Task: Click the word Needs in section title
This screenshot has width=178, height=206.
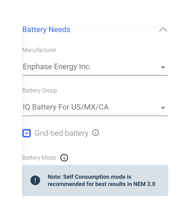Action: click(x=59, y=29)
